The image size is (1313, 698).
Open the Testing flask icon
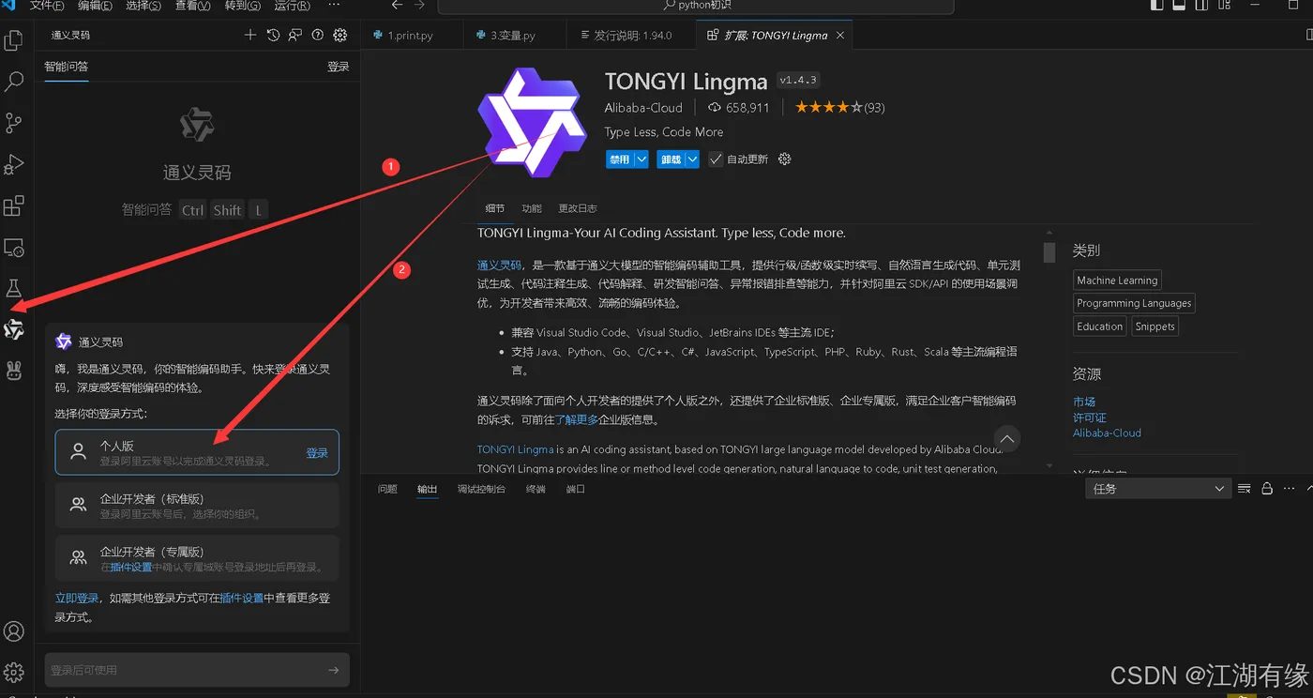coord(14,288)
